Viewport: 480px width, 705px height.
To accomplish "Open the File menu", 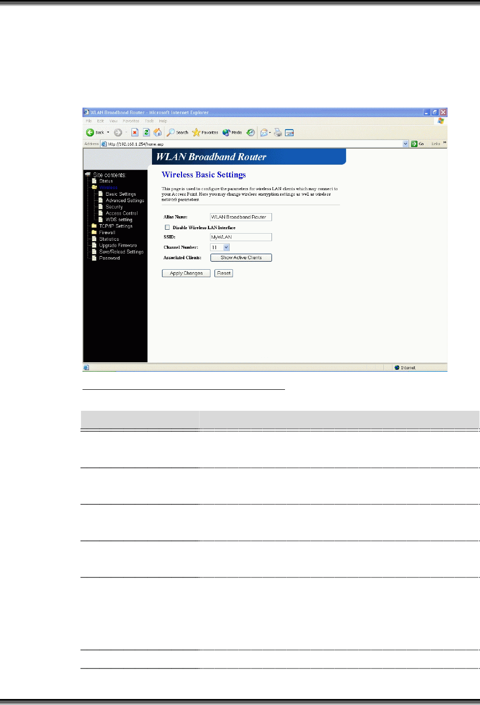I will tap(88, 121).
